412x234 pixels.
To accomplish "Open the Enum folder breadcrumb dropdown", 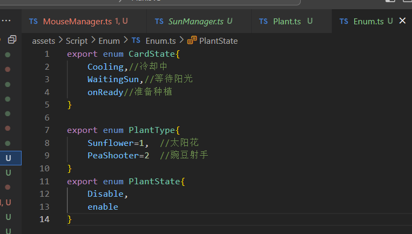I will pyautogui.click(x=109, y=41).
